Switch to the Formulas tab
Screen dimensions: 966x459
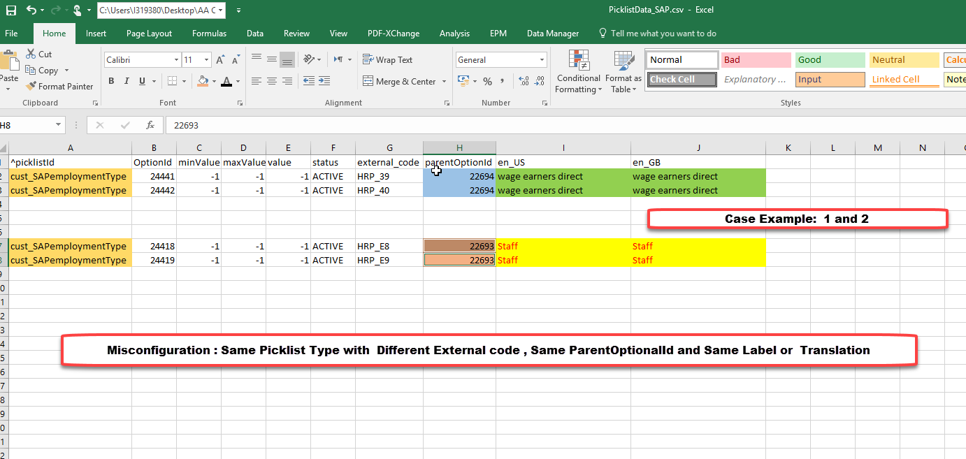[209, 33]
